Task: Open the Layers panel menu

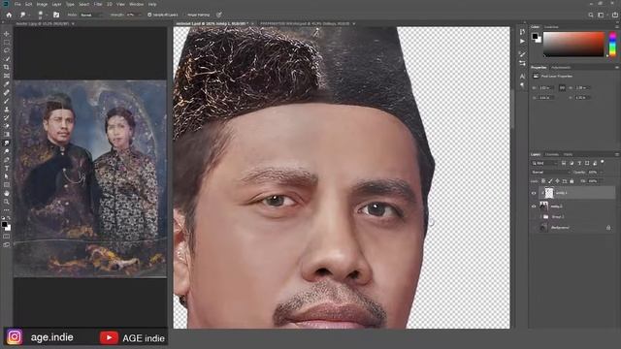Action: tap(617, 154)
